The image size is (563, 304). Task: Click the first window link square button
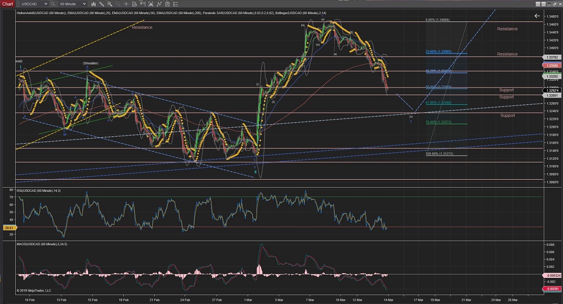pyautogui.click(x=538, y=4)
